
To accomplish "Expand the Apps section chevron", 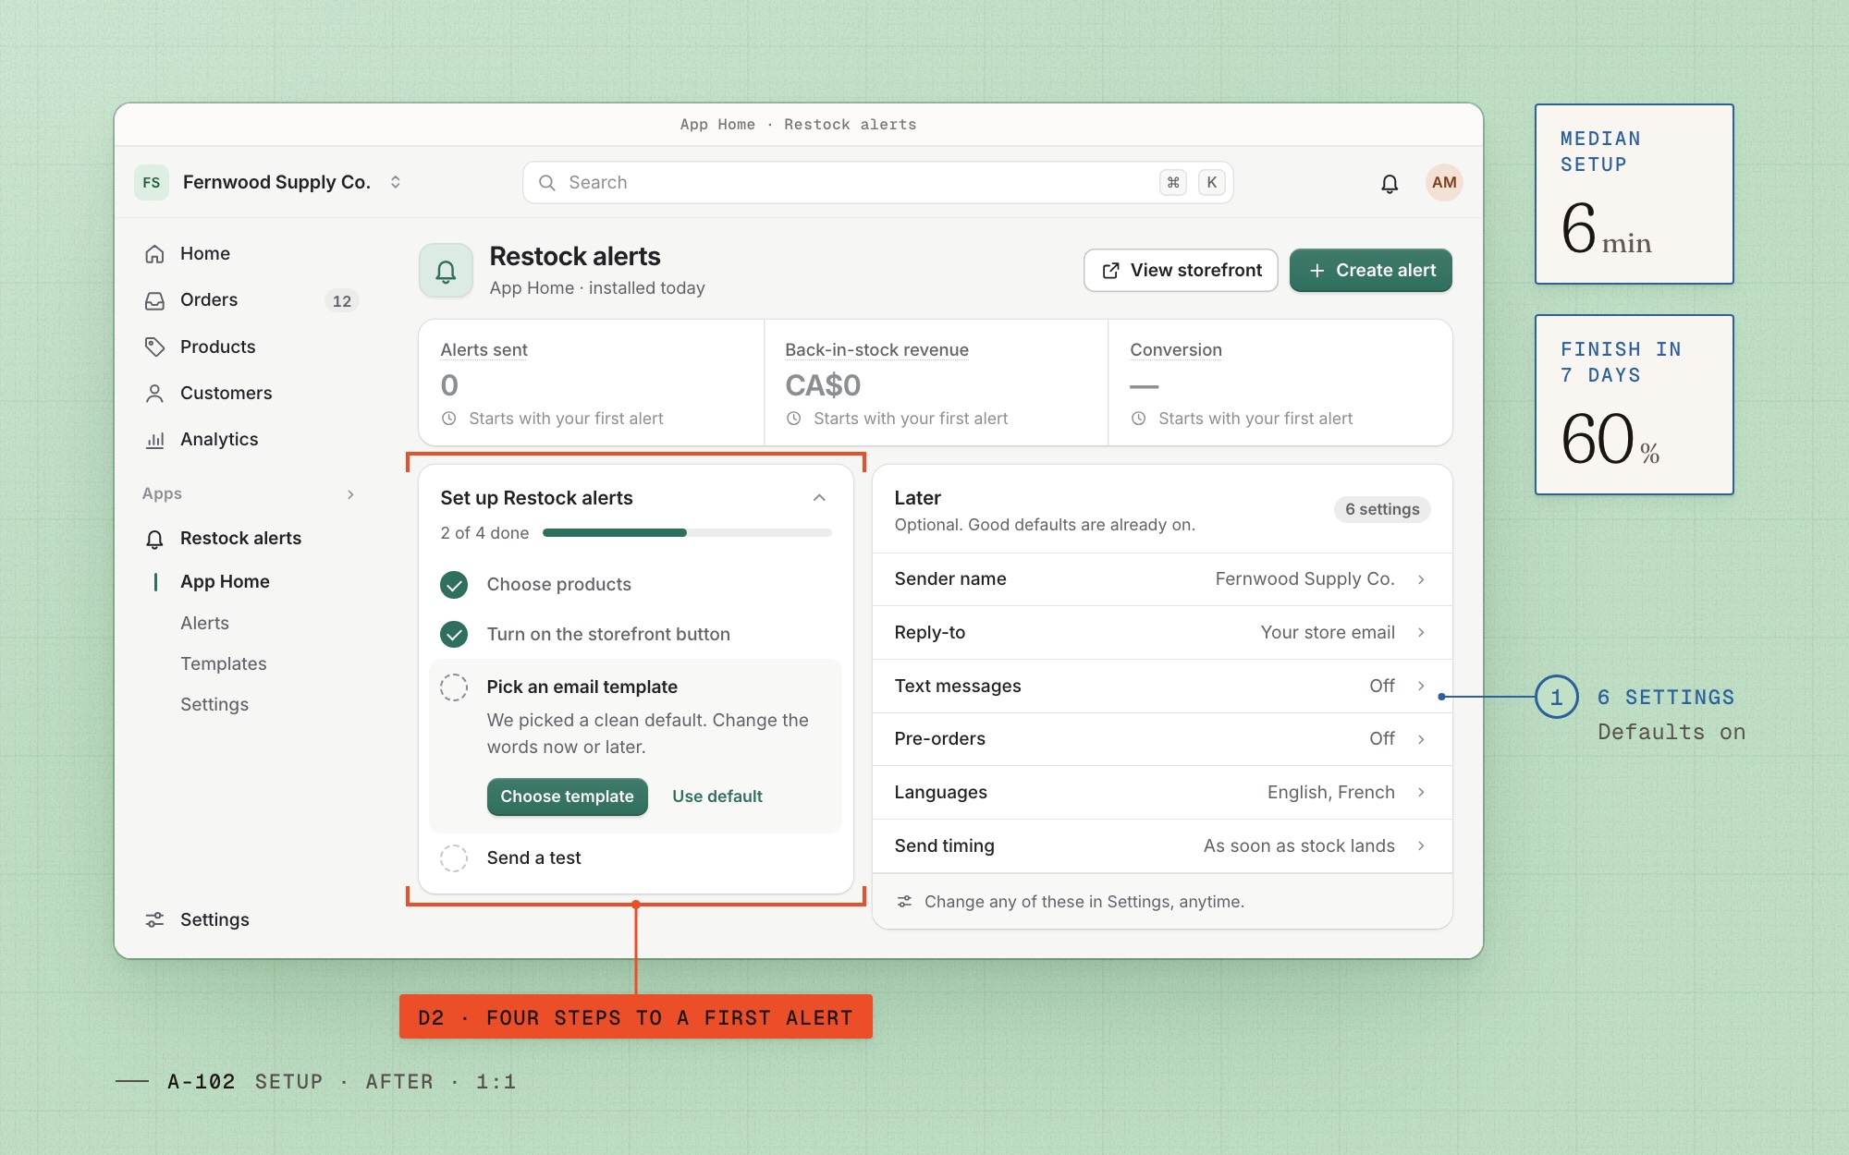I will coord(350,494).
